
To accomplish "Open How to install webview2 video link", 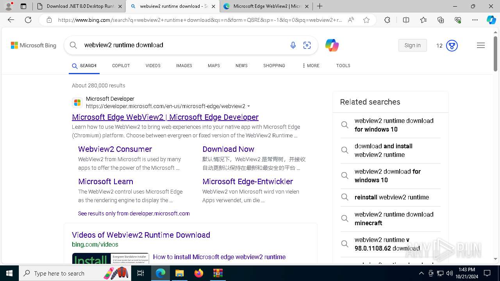I will (219, 257).
